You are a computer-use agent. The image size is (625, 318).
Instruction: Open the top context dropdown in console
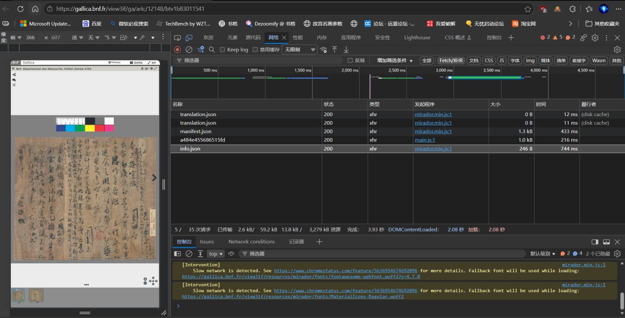(216, 253)
